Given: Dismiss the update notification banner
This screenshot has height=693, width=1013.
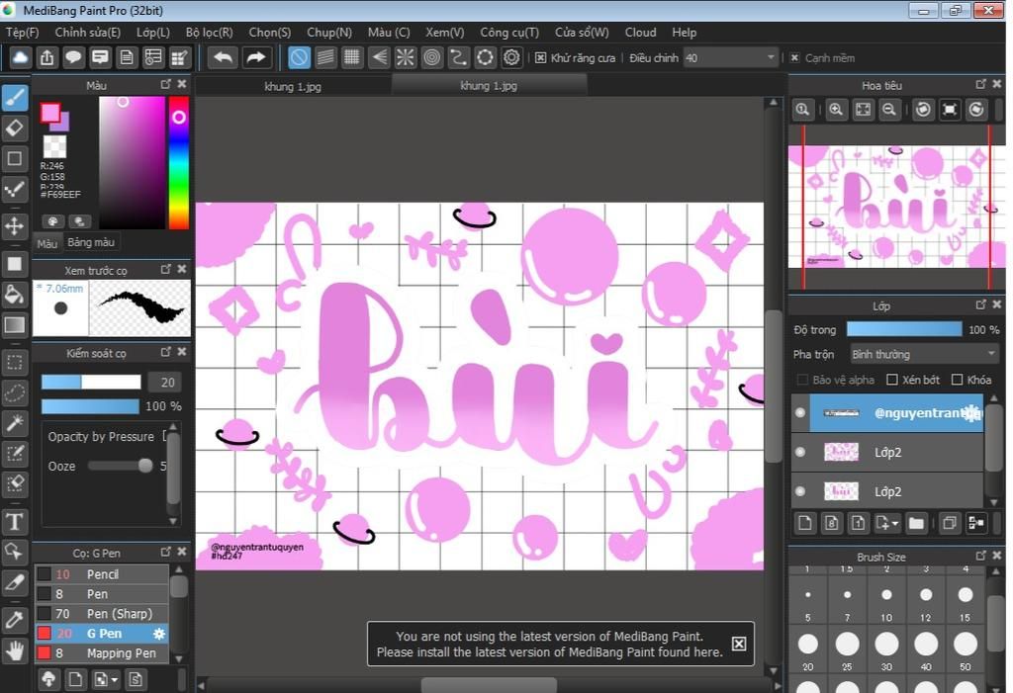Looking at the screenshot, I should click(x=738, y=644).
